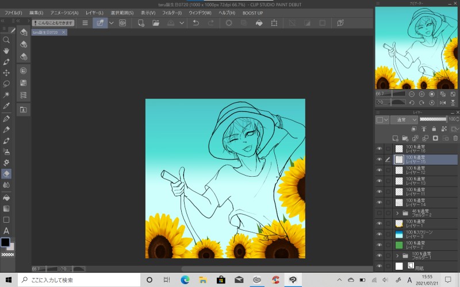Select the Fill bucket tool

(x=6, y=197)
